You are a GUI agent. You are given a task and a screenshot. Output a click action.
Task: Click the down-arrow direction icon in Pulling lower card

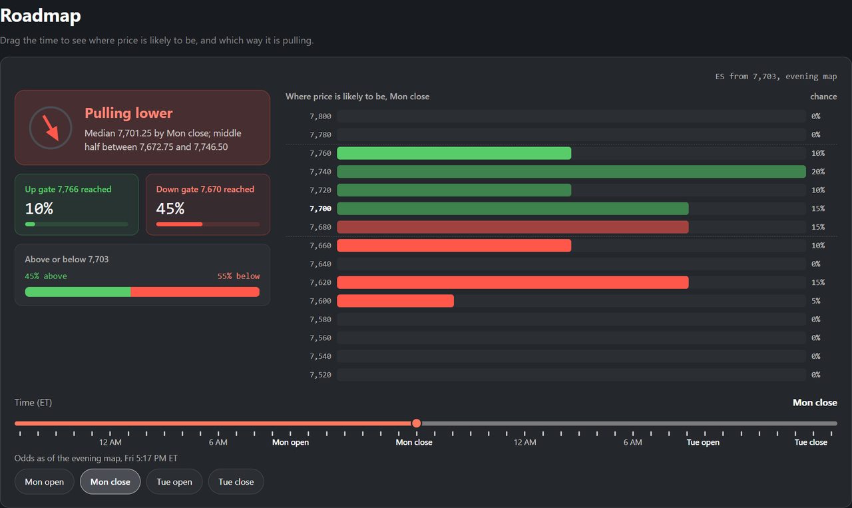point(51,127)
